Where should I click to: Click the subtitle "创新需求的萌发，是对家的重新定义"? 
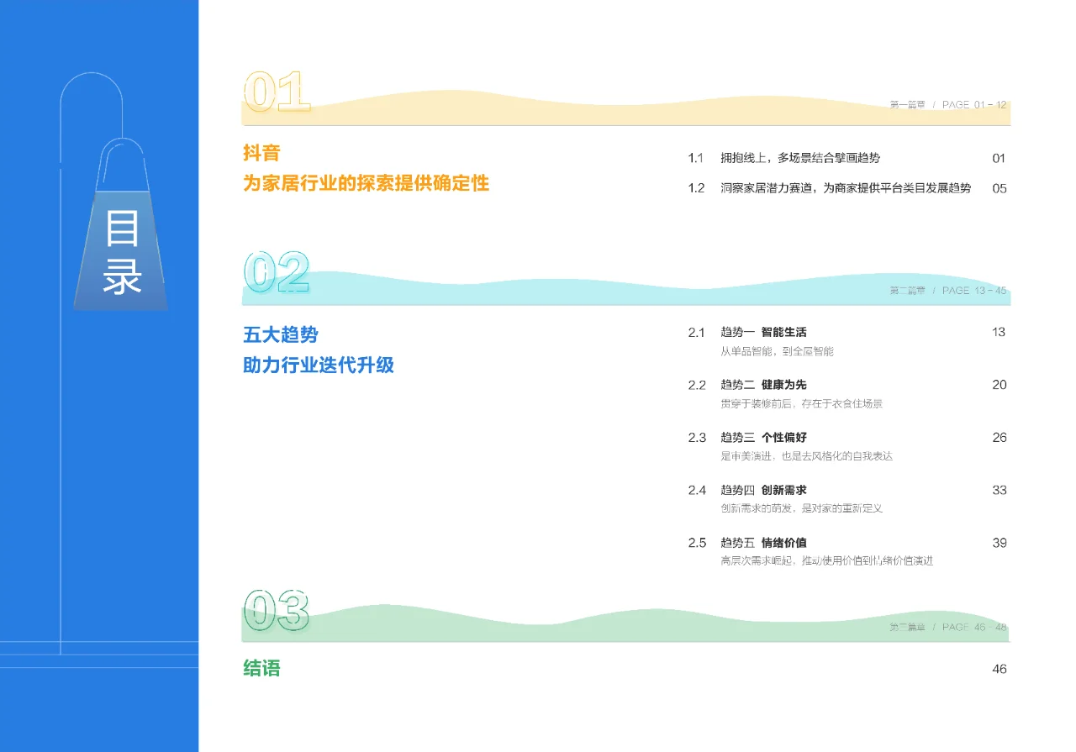tap(801, 508)
